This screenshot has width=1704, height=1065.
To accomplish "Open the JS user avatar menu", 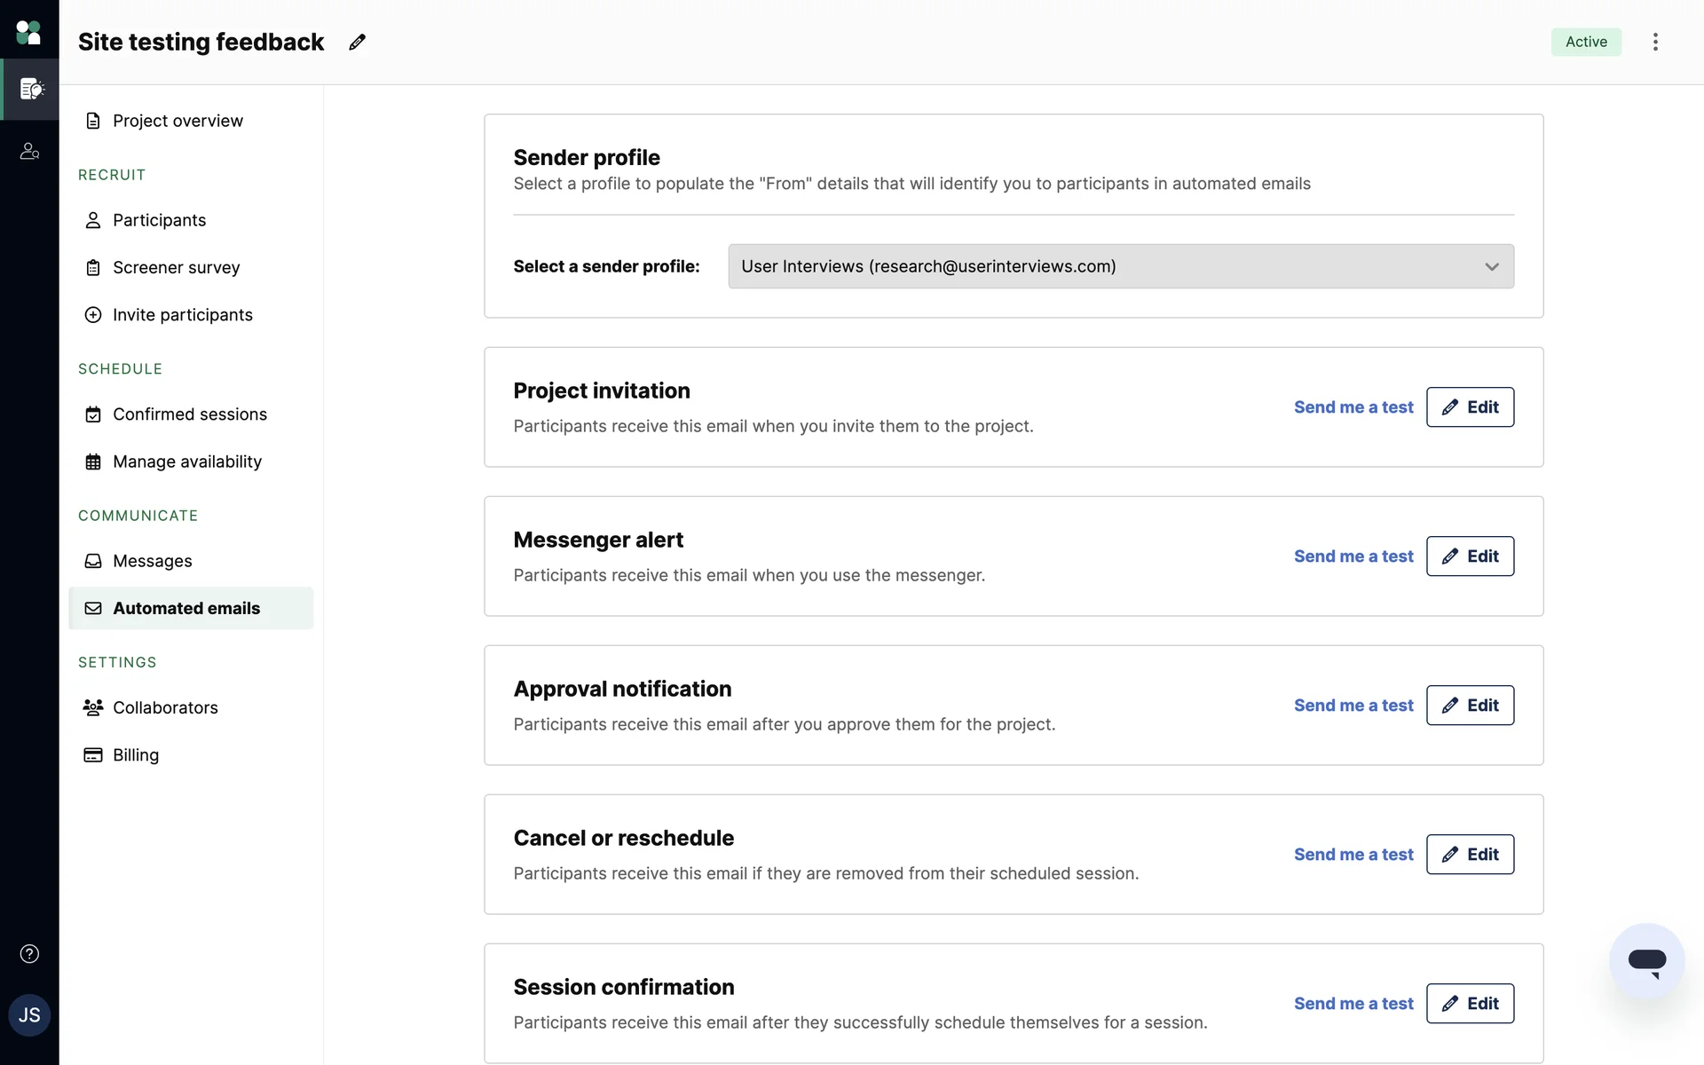I will [29, 1015].
